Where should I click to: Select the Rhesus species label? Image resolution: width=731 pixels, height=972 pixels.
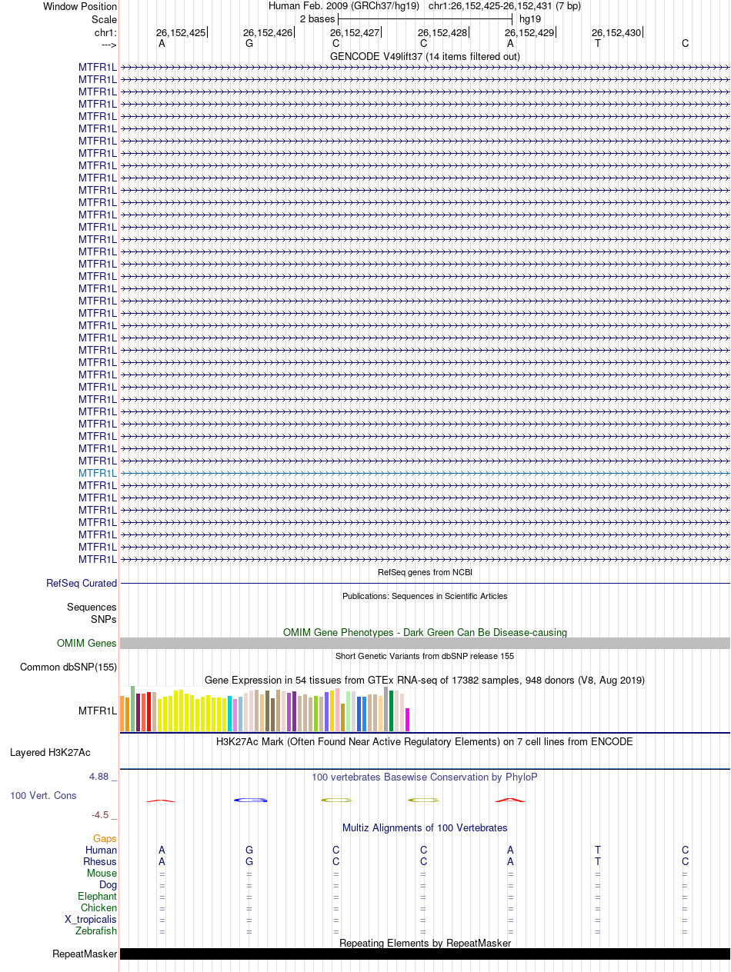click(100, 862)
